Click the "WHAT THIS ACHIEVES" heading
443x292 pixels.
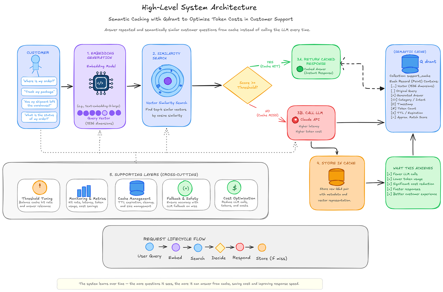click(413, 168)
